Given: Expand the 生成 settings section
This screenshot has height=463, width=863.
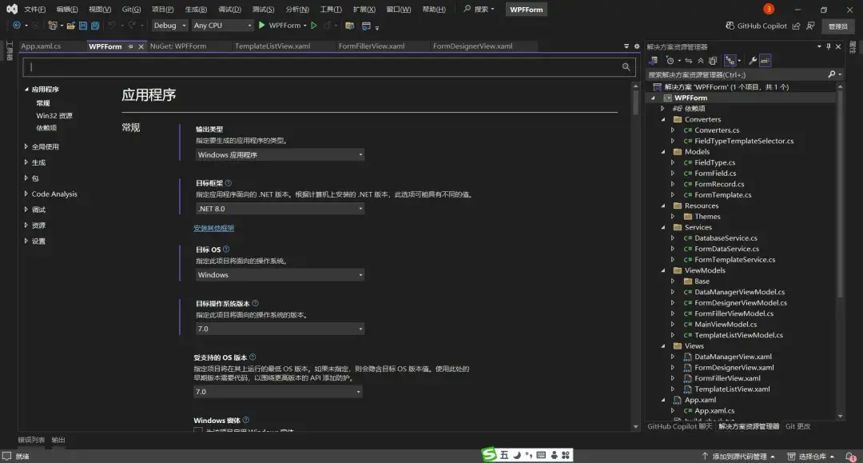Looking at the screenshot, I should pyautogui.click(x=26, y=162).
